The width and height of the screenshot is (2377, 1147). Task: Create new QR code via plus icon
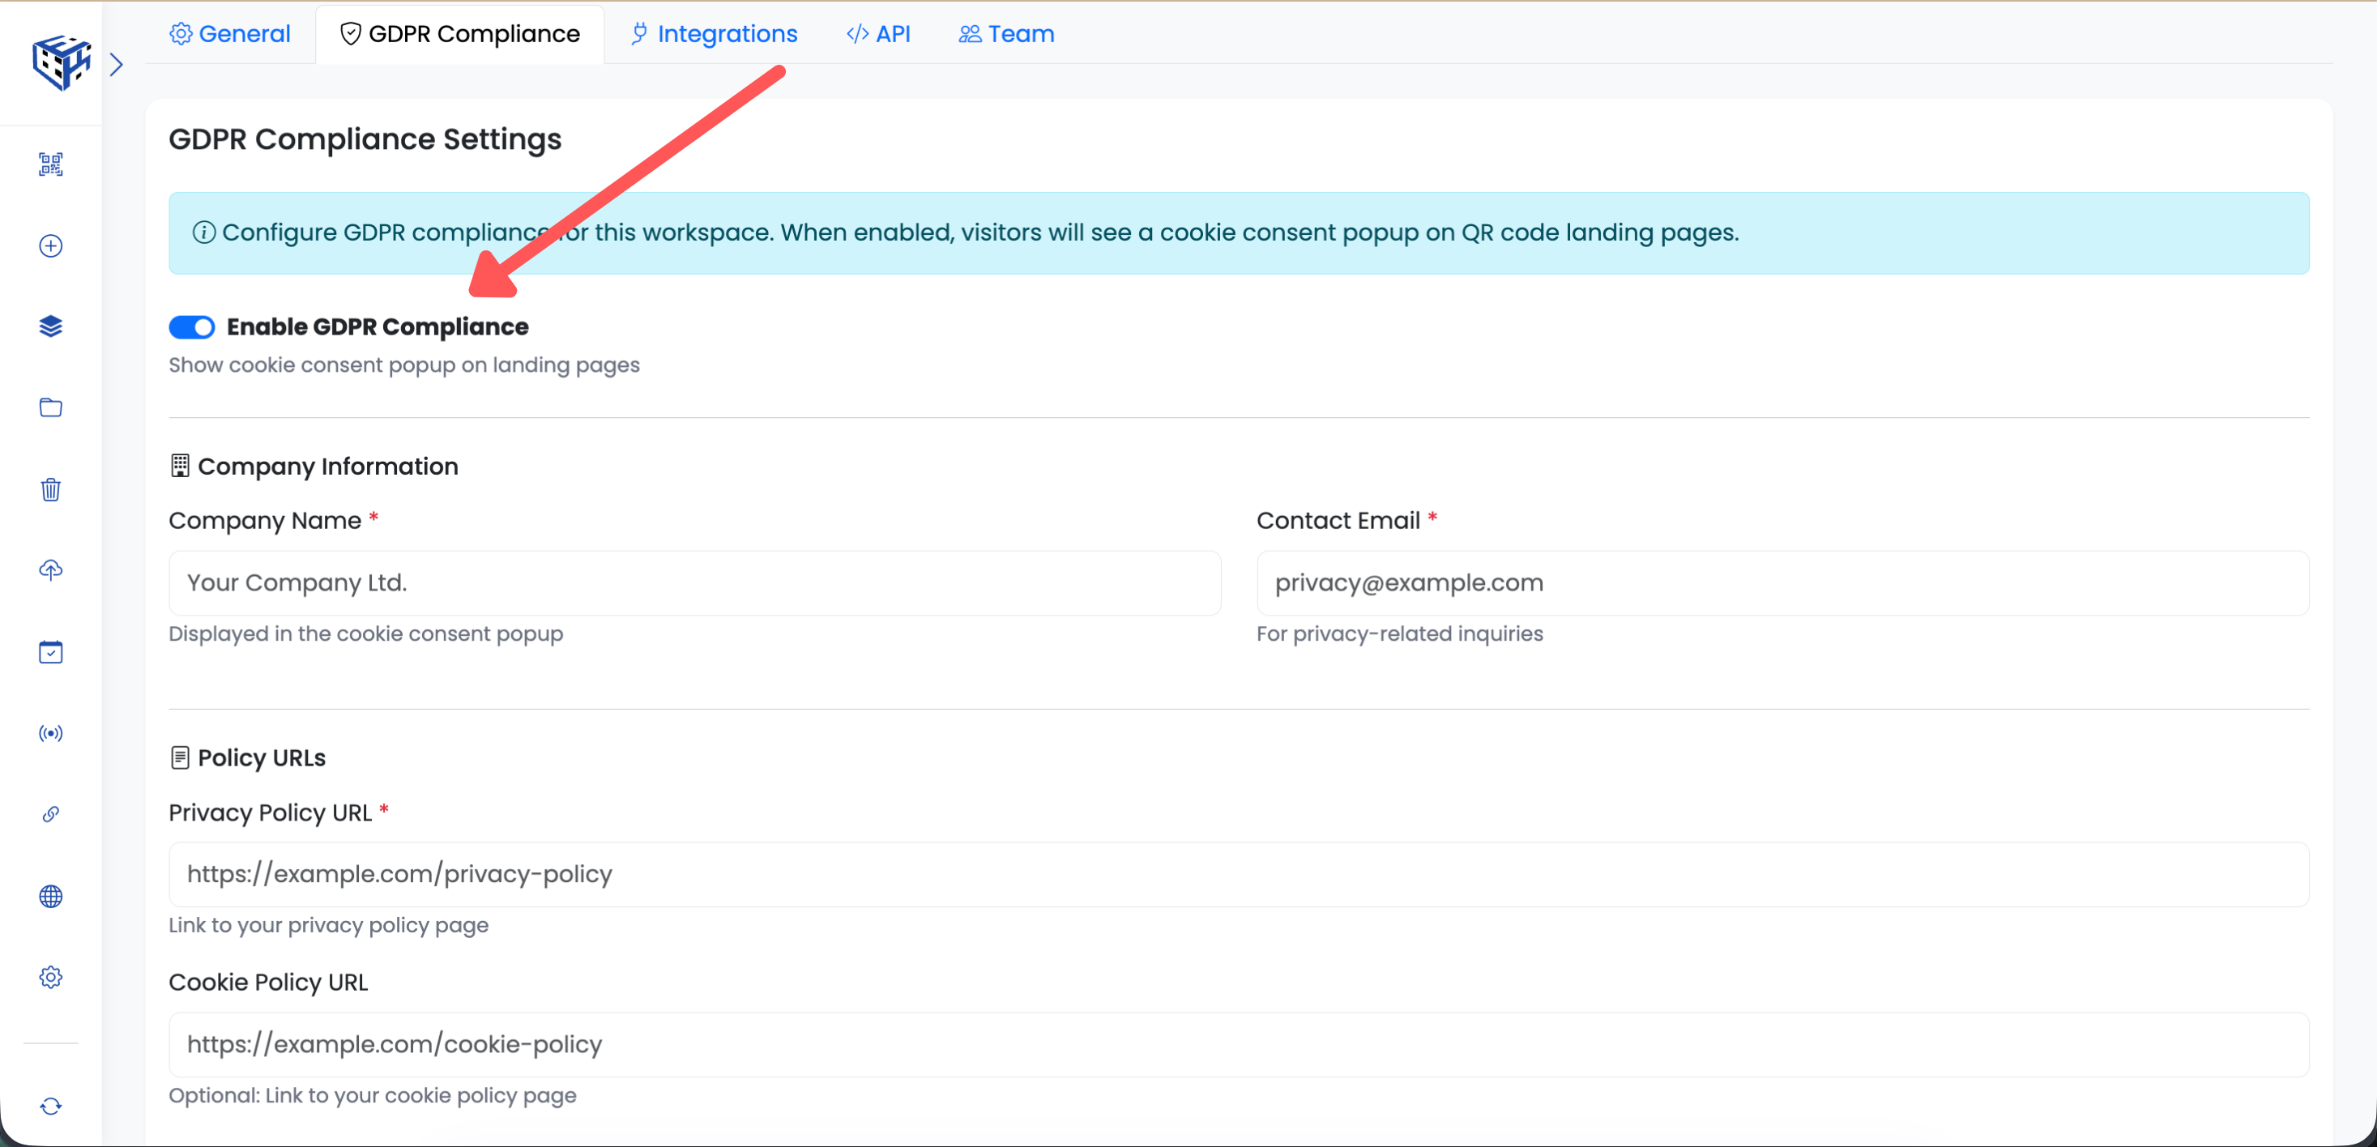pyautogui.click(x=51, y=245)
